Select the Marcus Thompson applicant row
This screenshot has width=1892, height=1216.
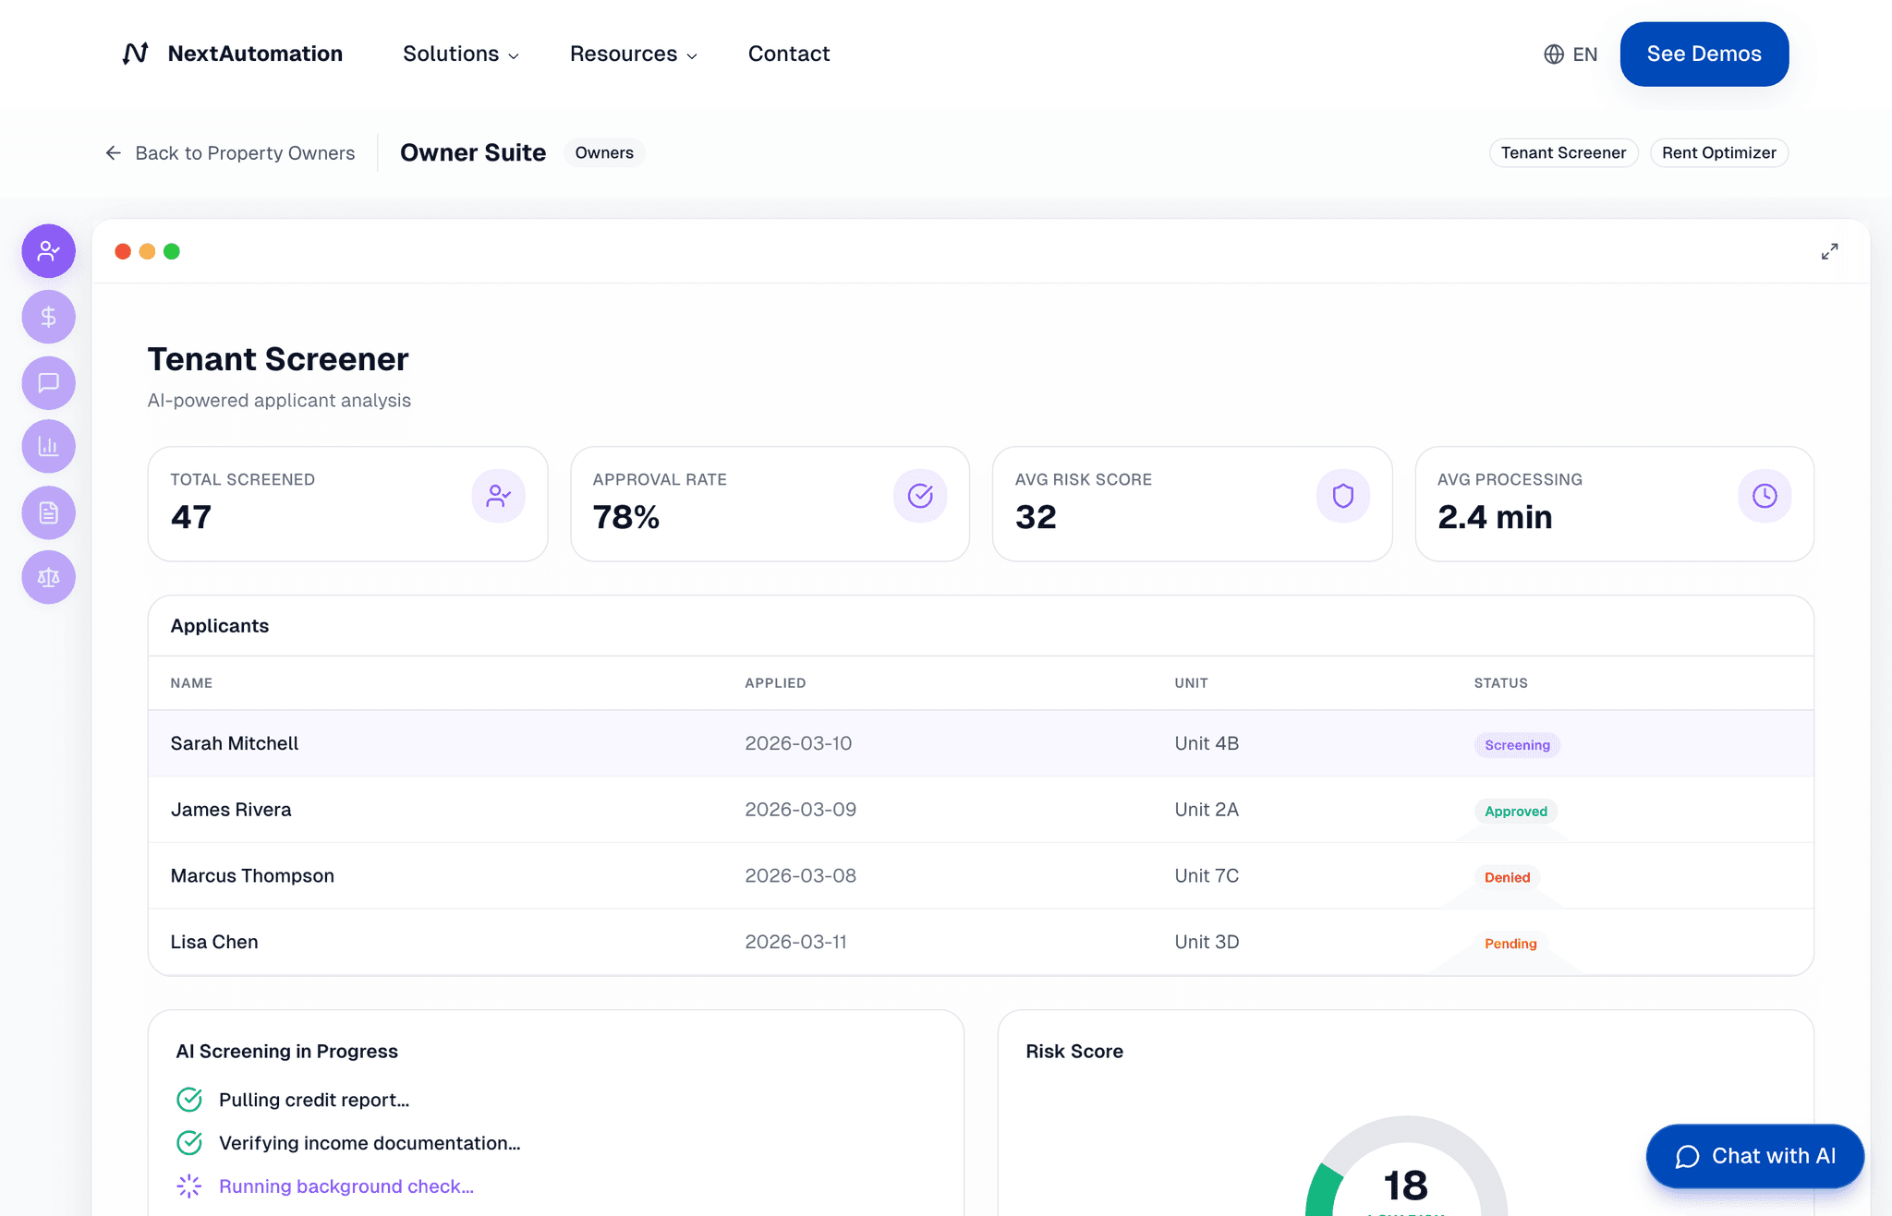pyautogui.click(x=252, y=875)
